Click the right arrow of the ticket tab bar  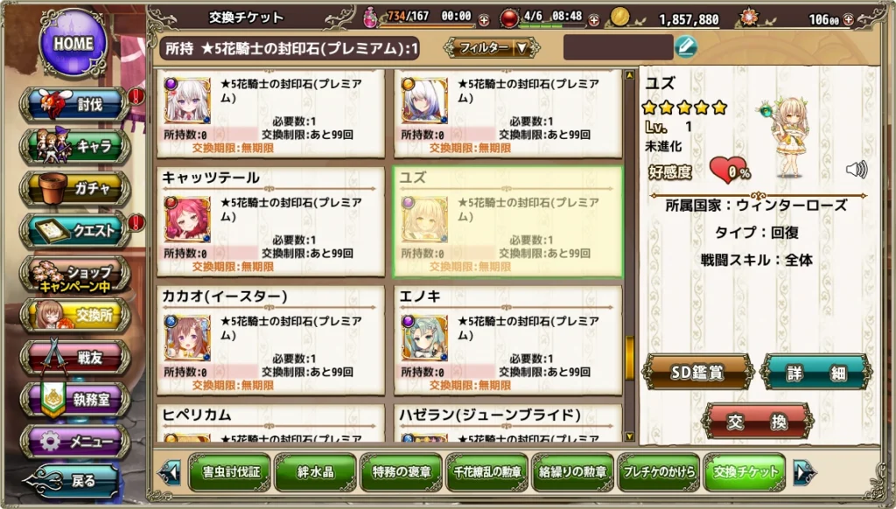(x=805, y=472)
